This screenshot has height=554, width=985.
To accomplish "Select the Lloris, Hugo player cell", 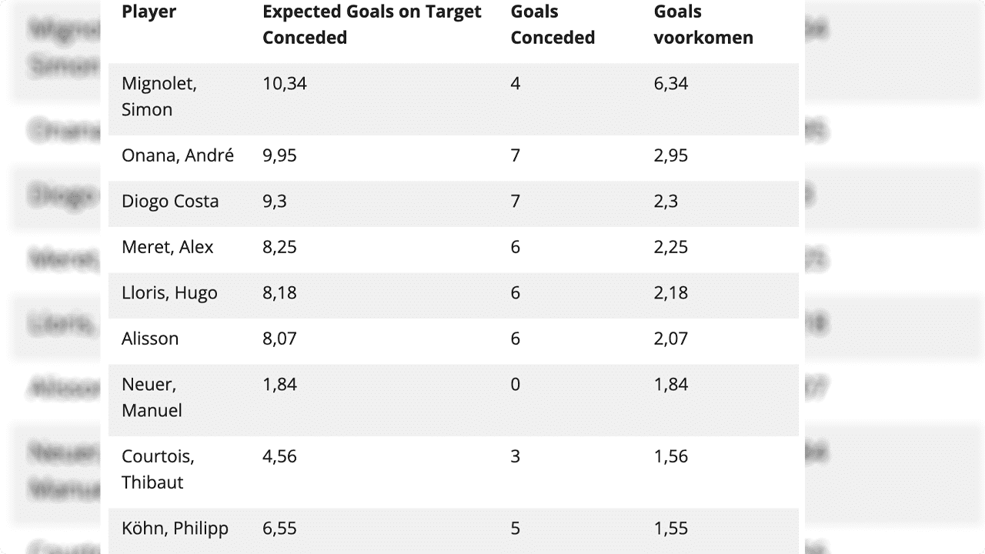I will click(x=169, y=292).
